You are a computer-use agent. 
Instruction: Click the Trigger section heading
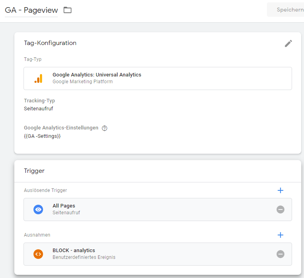point(34,171)
